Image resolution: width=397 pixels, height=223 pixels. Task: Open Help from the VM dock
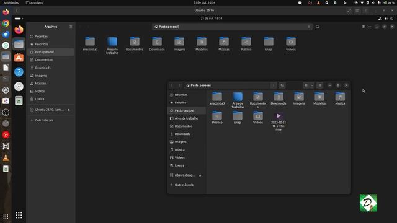19,72
